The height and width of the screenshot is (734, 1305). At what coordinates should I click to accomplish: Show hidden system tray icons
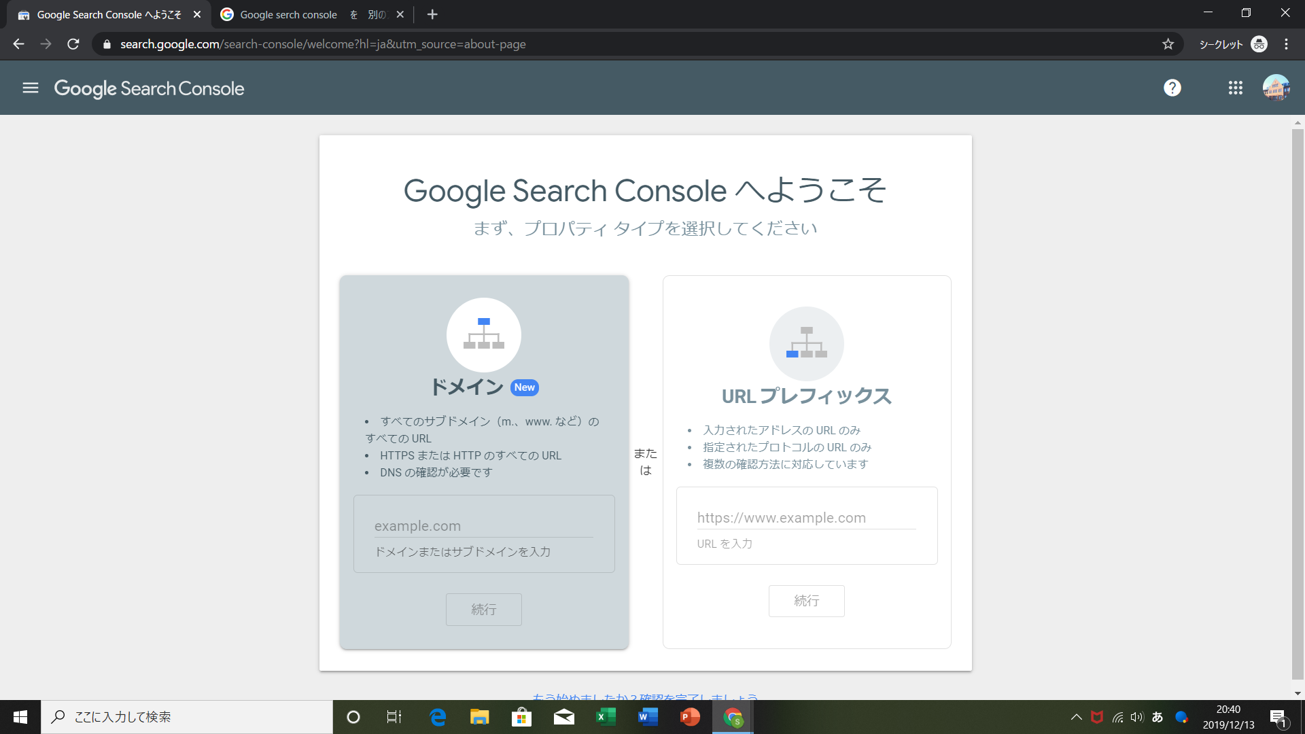click(x=1077, y=717)
